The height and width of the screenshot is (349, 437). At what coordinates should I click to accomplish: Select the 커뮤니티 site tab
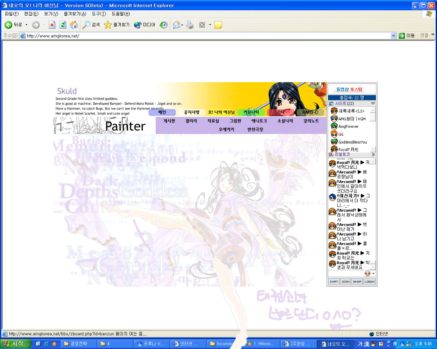click(251, 112)
